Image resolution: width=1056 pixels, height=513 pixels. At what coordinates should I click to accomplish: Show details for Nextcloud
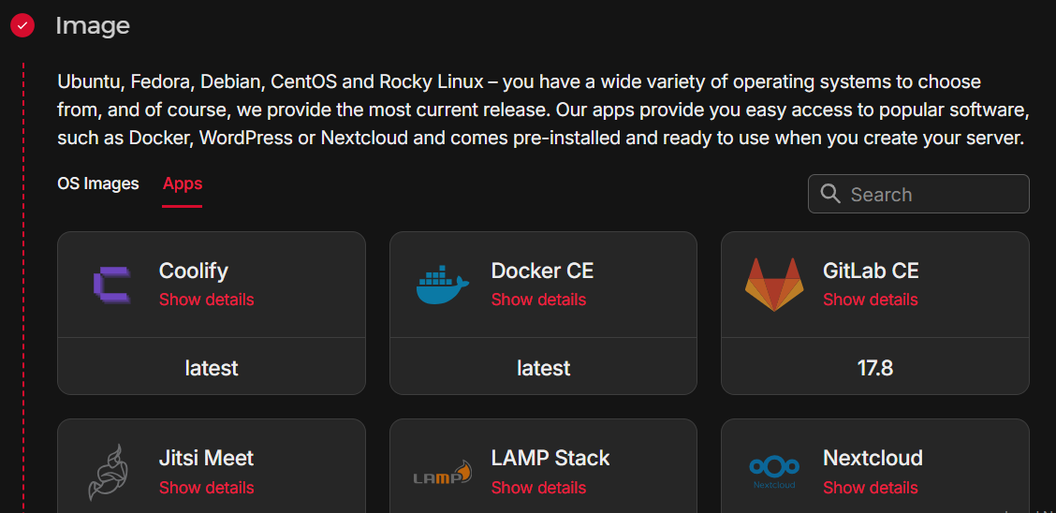tap(871, 488)
